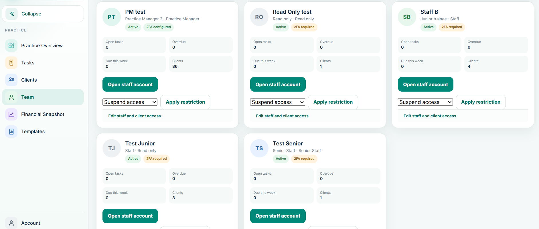The image size is (539, 229).
Task: Click the Clients people icon
Action: point(11,80)
